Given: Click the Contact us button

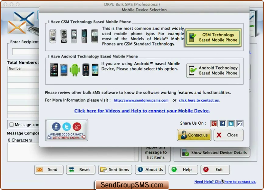Looking at the screenshot, I should [194, 135].
